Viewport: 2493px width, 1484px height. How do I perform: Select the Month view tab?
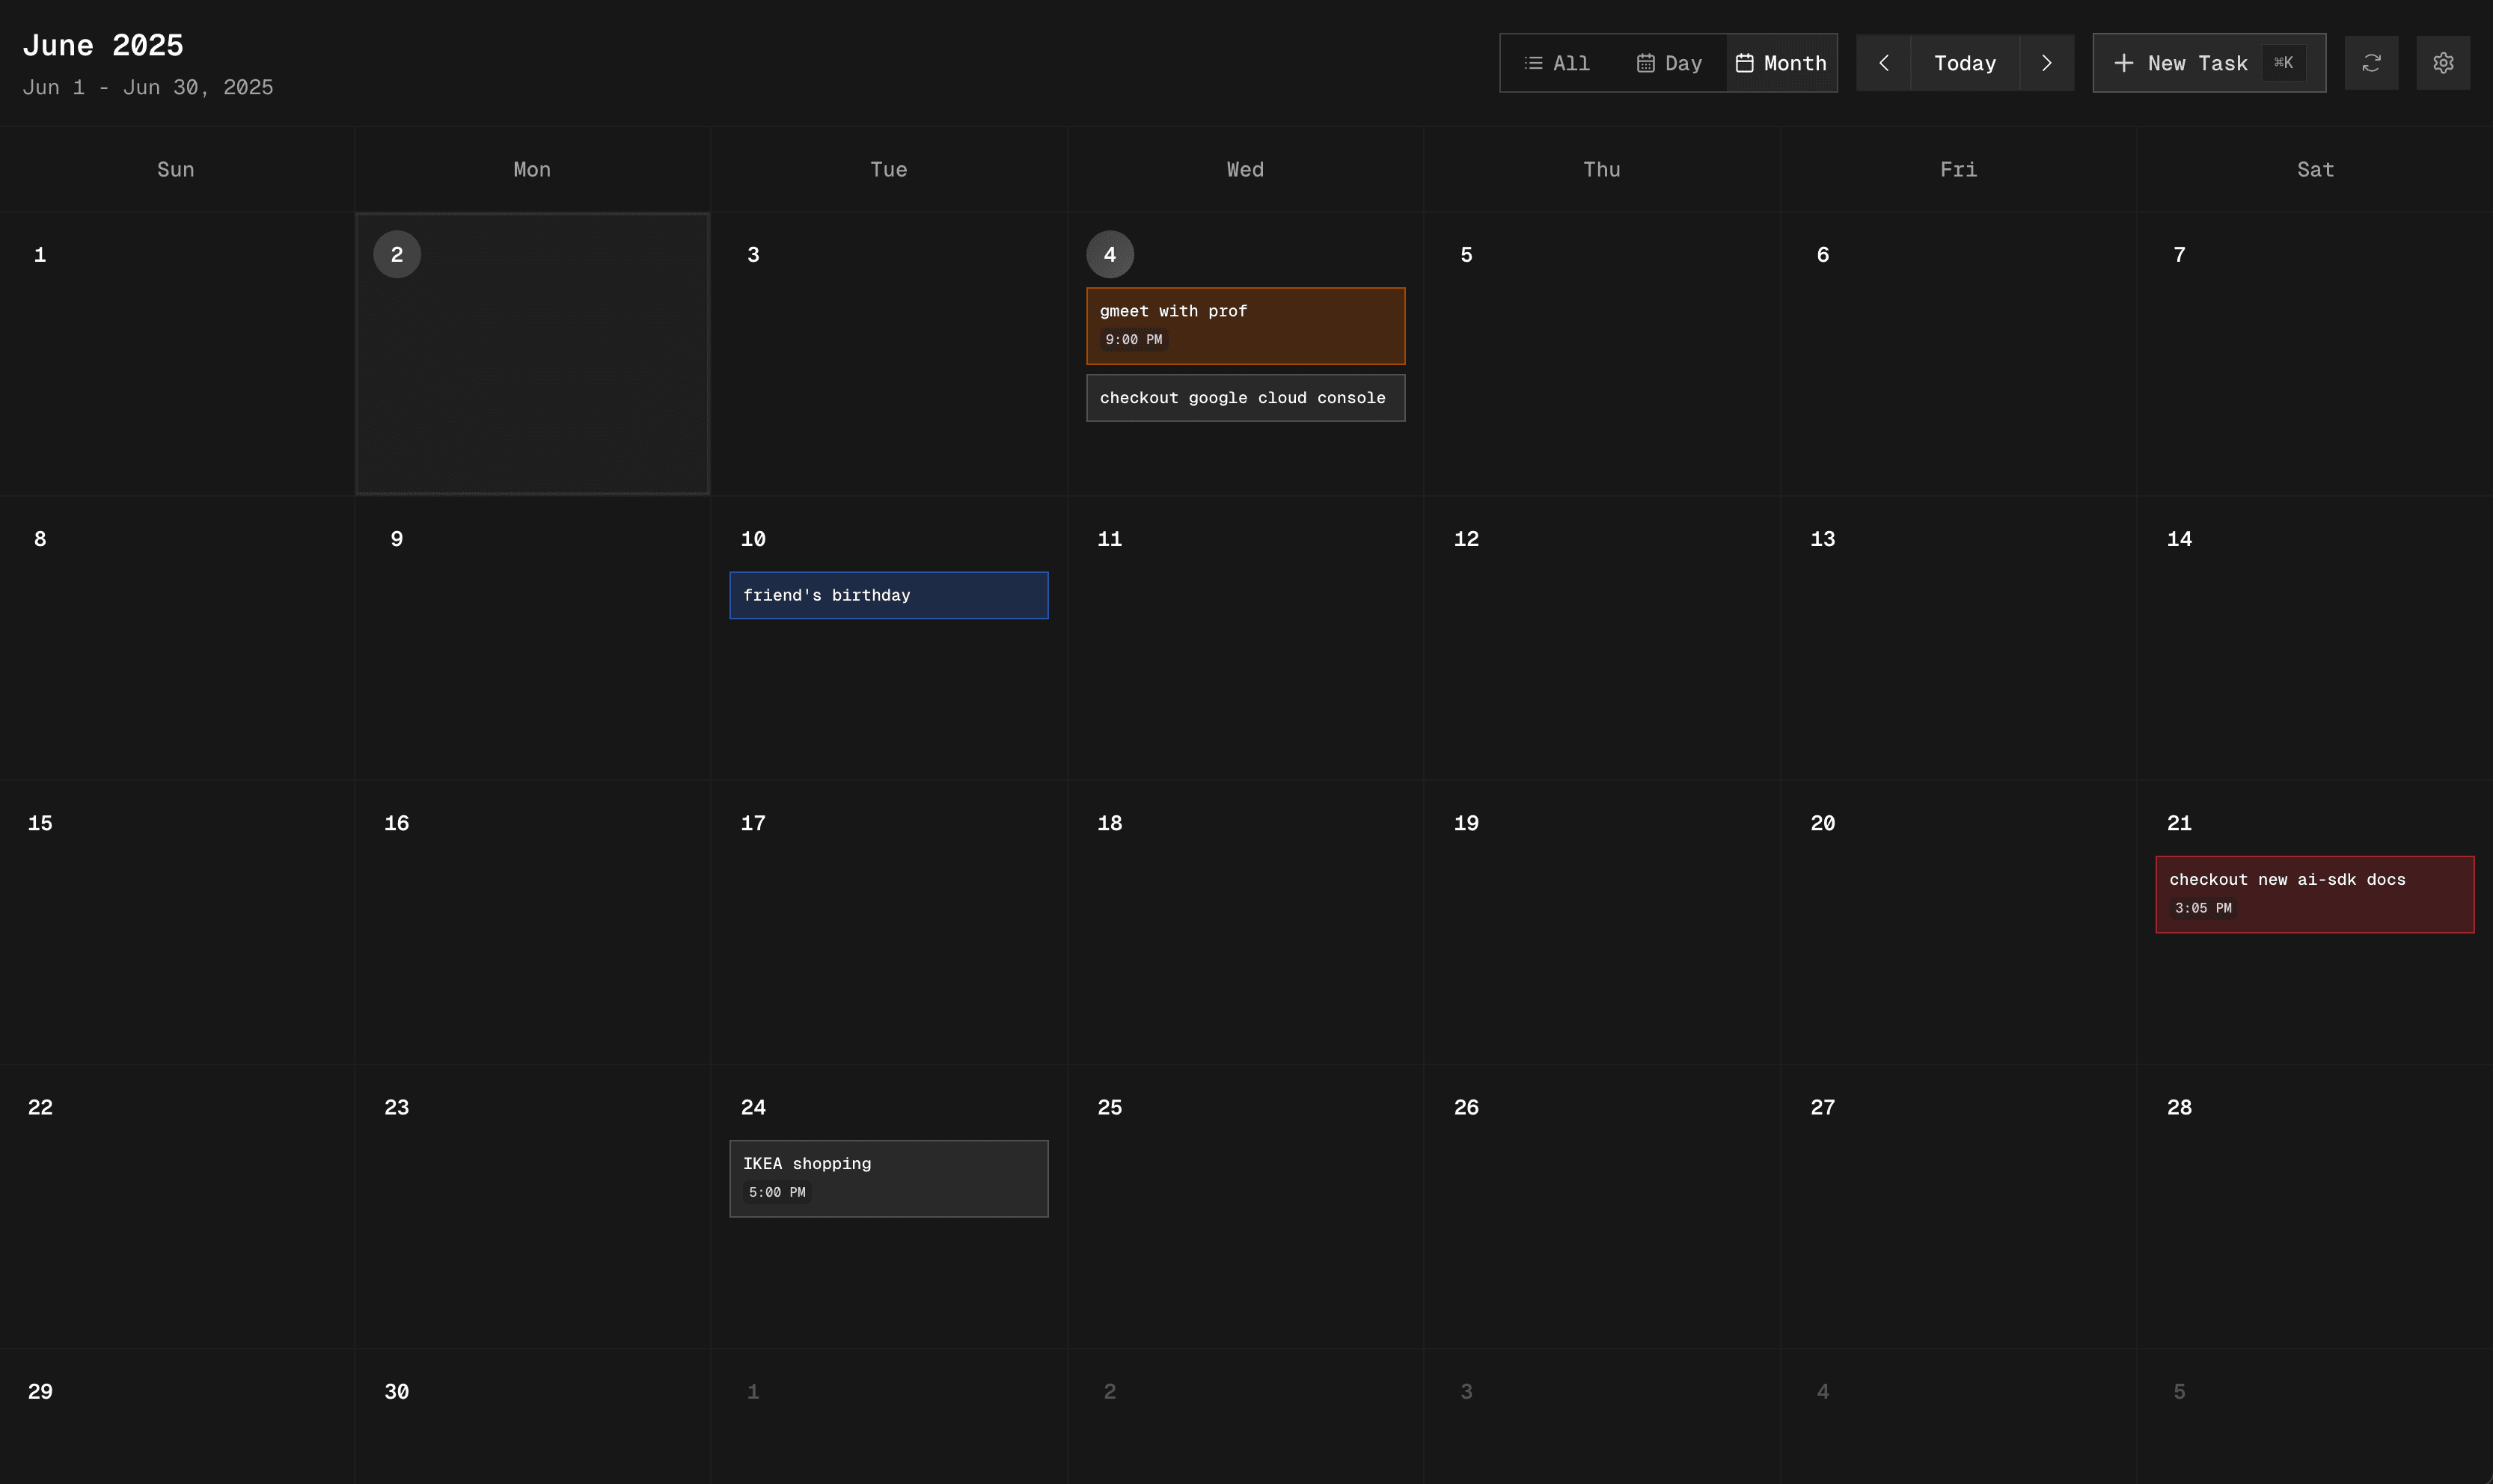tap(1781, 63)
